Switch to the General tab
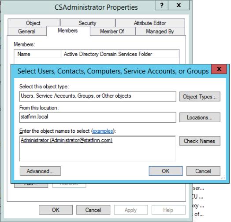Screen dimensions: 231x222 [27, 31]
